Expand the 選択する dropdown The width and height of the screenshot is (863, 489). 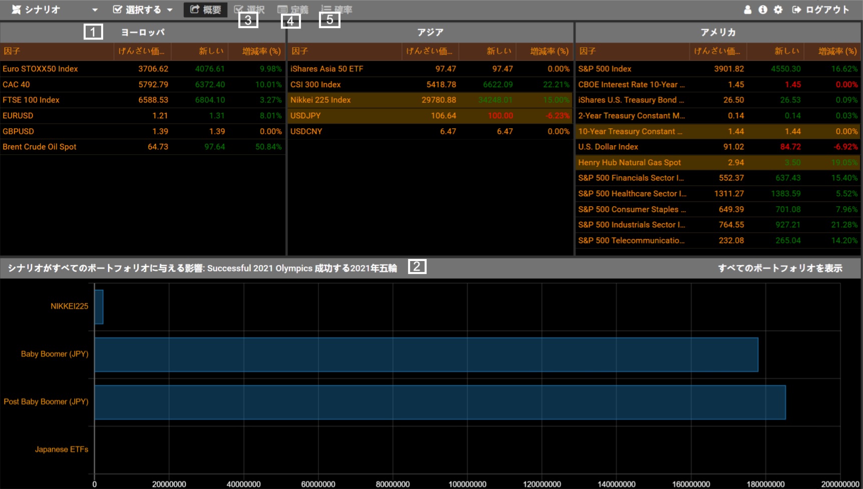tap(143, 10)
